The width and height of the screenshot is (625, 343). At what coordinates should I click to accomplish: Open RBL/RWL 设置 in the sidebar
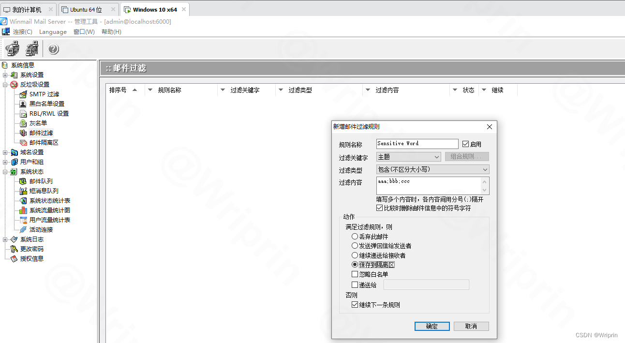(x=23, y=113)
